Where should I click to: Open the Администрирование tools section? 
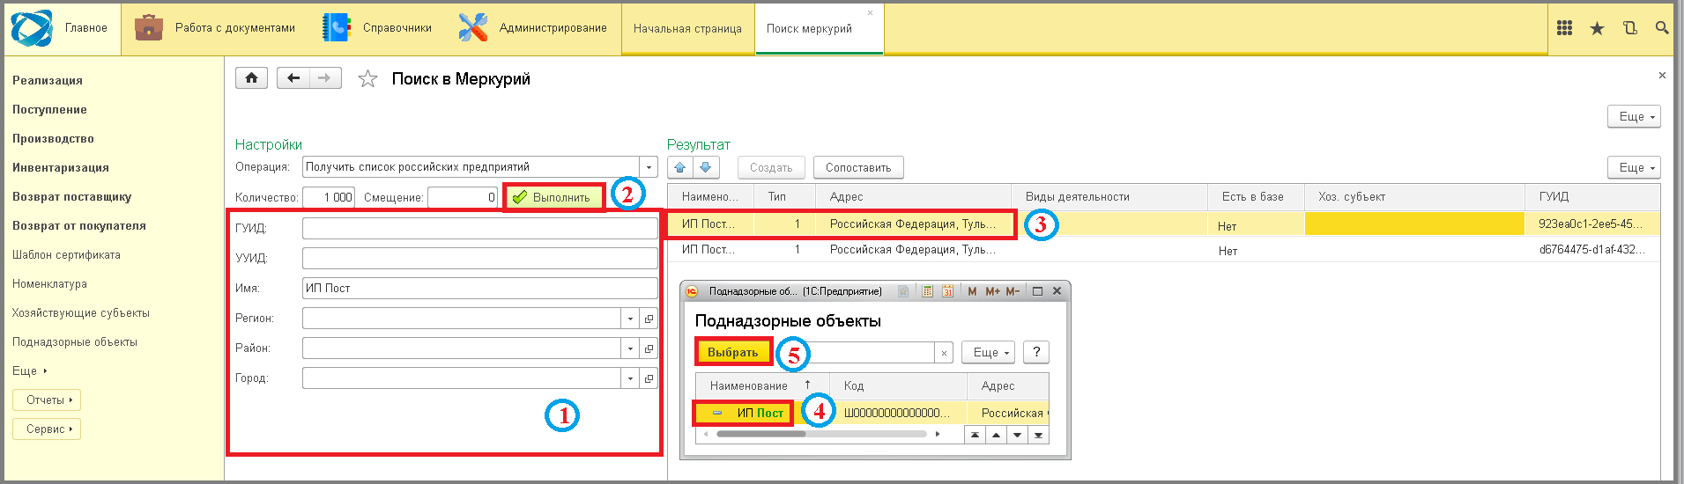coord(533,28)
